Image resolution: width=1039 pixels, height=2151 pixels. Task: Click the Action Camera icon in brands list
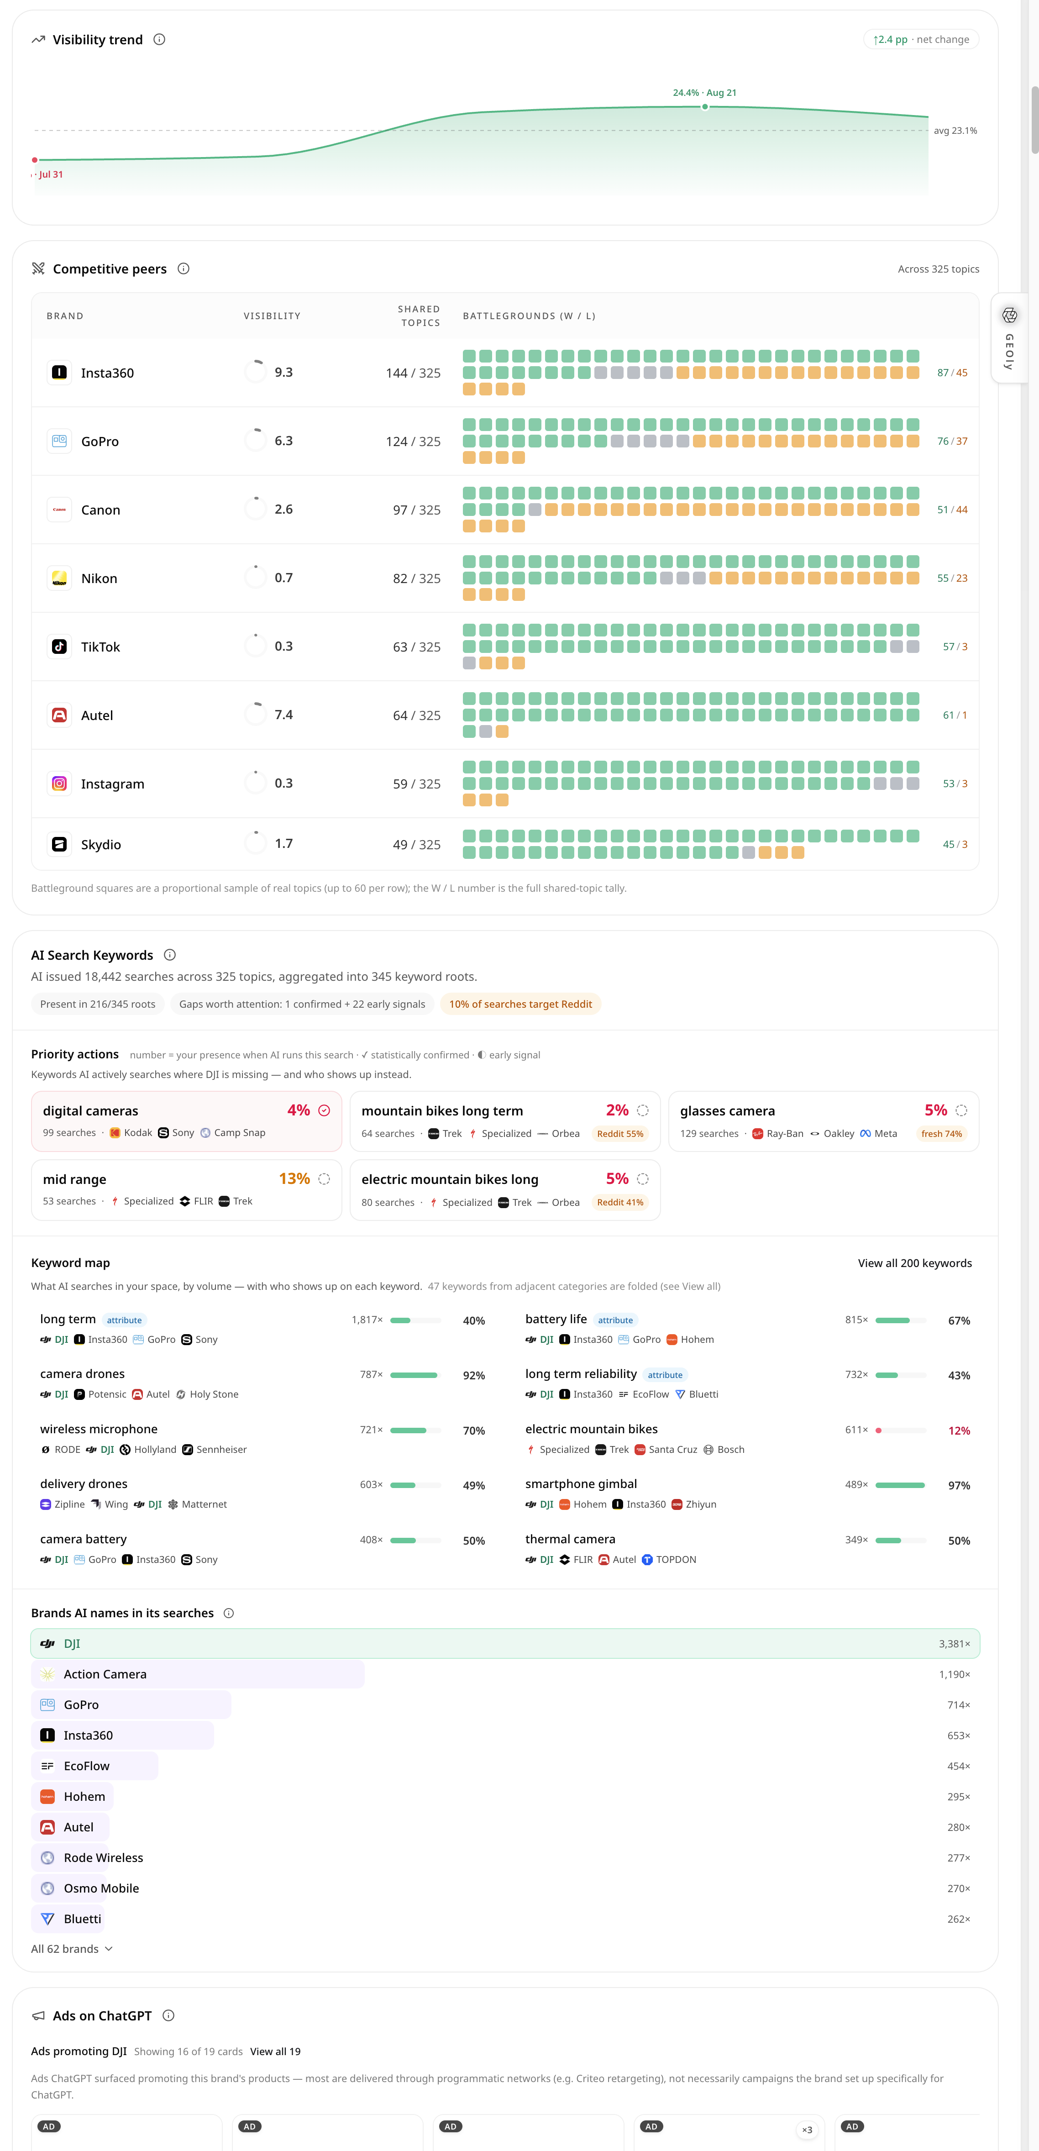pos(47,1674)
